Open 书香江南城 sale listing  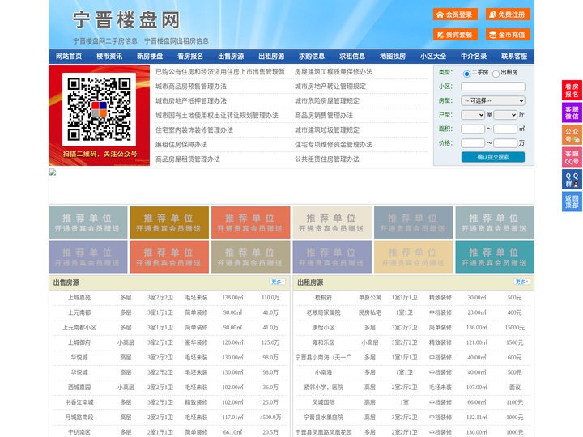pyautogui.click(x=79, y=402)
